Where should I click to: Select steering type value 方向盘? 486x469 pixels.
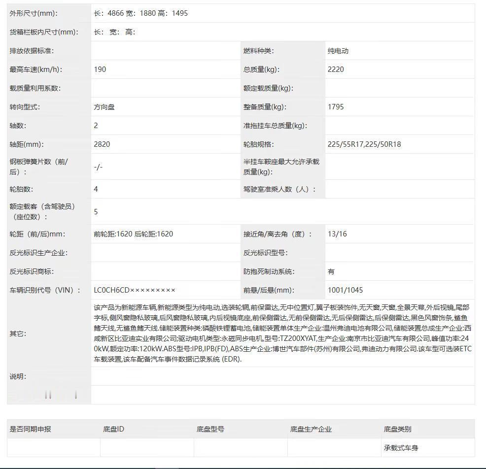pos(104,107)
